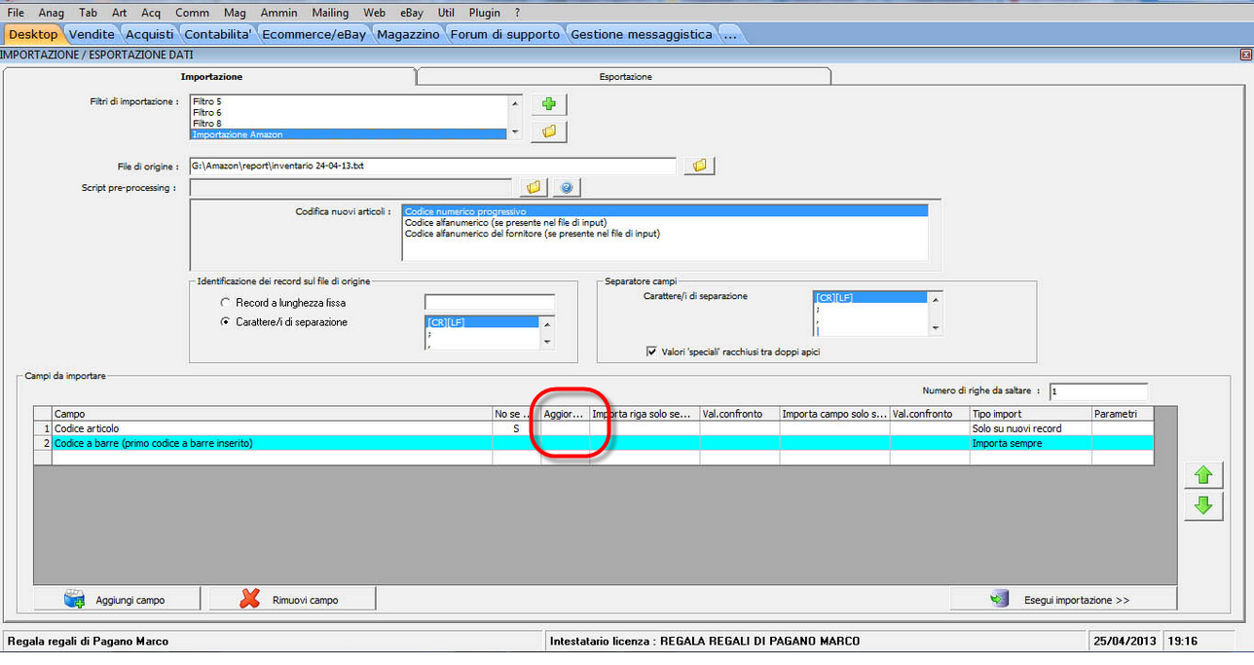The height and width of the screenshot is (665, 1254).
Task: Open the Acq menu
Action: [151, 13]
